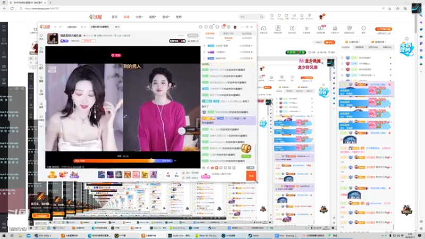Click the shopping cart icon in web toolbar
The width and height of the screenshot is (425, 239).
click(x=307, y=29)
